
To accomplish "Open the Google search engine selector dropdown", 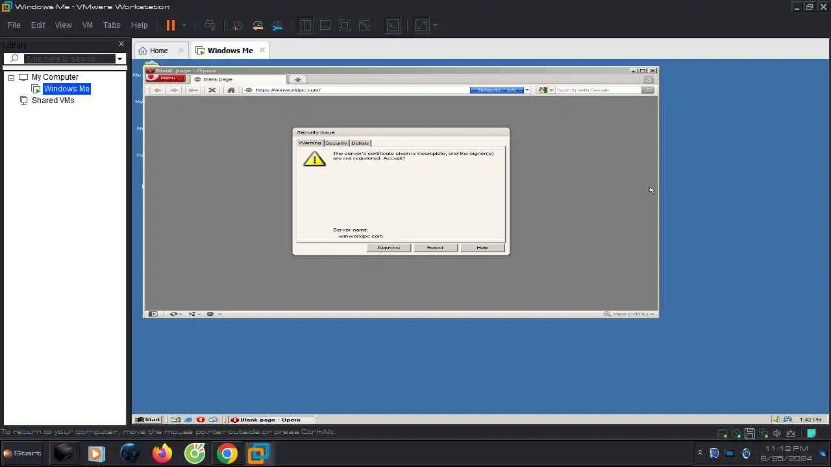I will [x=545, y=90].
